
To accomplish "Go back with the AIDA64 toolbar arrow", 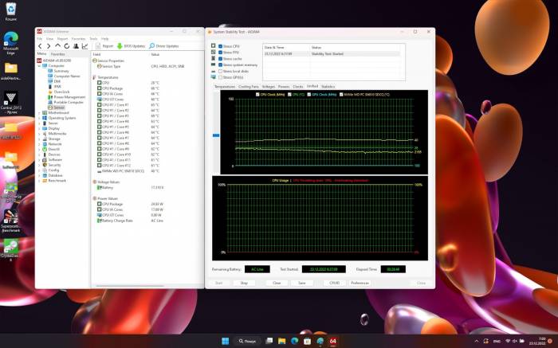I will [40, 46].
